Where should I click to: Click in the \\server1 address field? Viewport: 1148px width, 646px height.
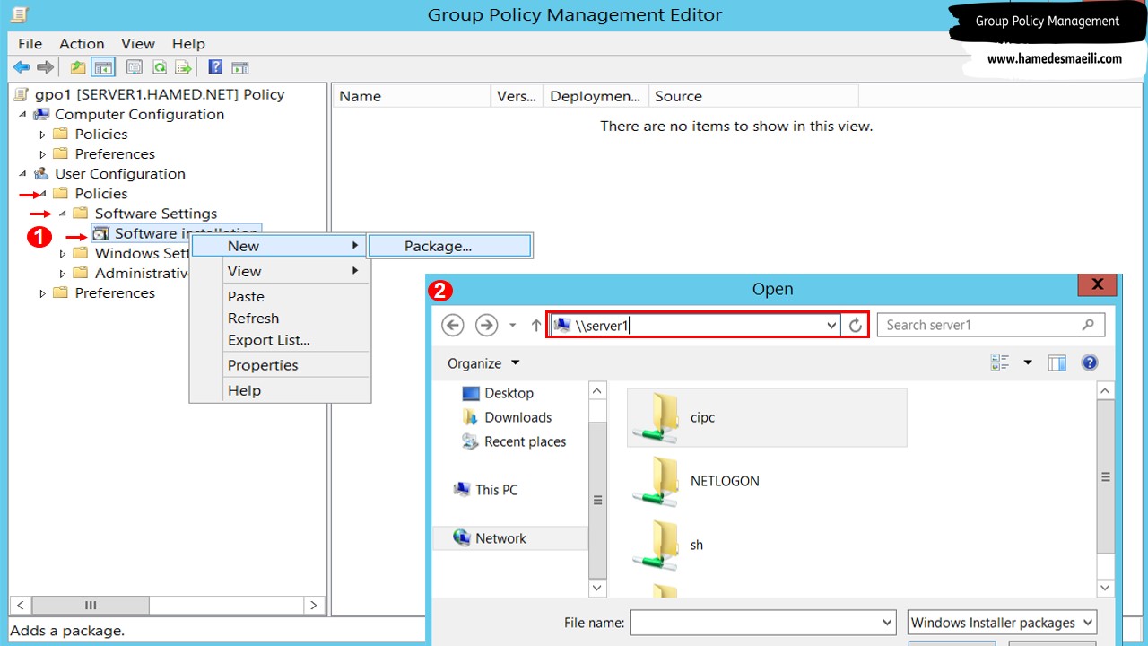click(695, 325)
